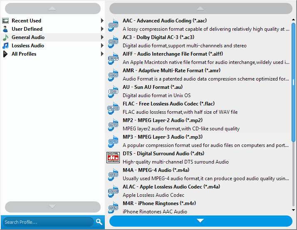Viewport: 297px width, 230px height.
Task: Expand the All Profiles submenu arrow
Action: point(102,54)
